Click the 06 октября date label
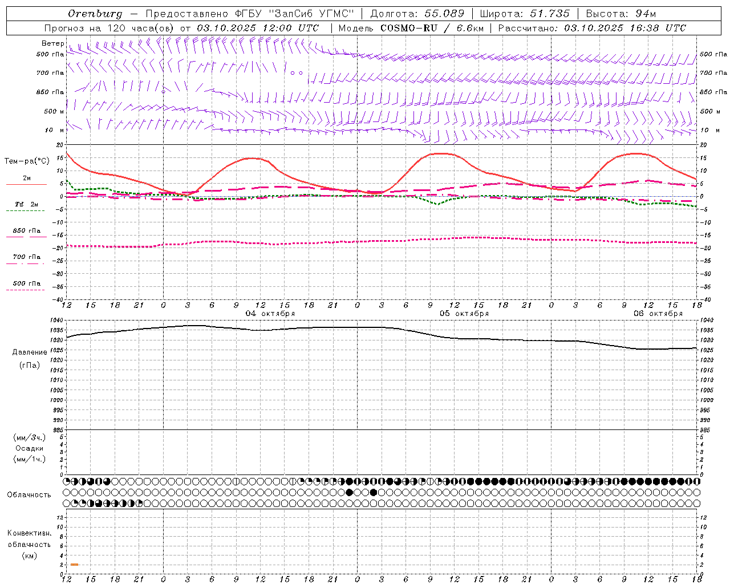 tap(658, 314)
